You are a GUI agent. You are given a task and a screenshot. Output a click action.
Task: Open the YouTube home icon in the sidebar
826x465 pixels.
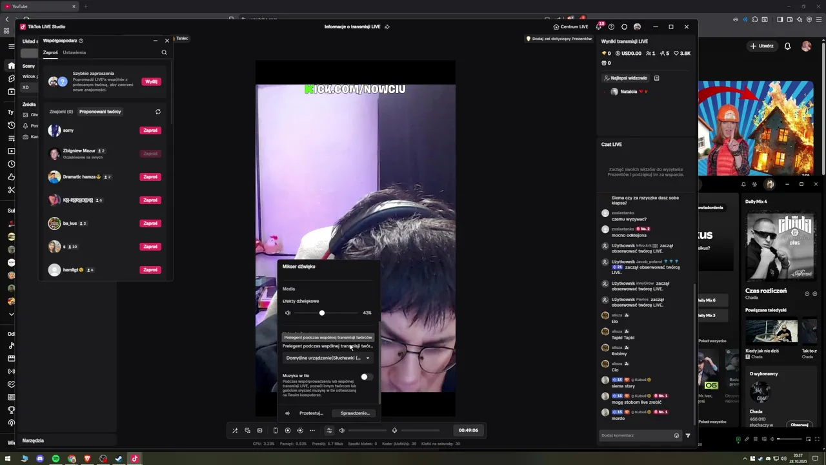pos(11,66)
